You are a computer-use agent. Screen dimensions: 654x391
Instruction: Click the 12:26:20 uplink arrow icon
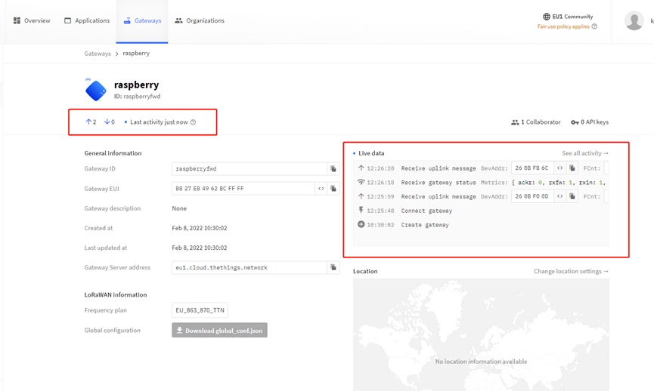(361, 168)
